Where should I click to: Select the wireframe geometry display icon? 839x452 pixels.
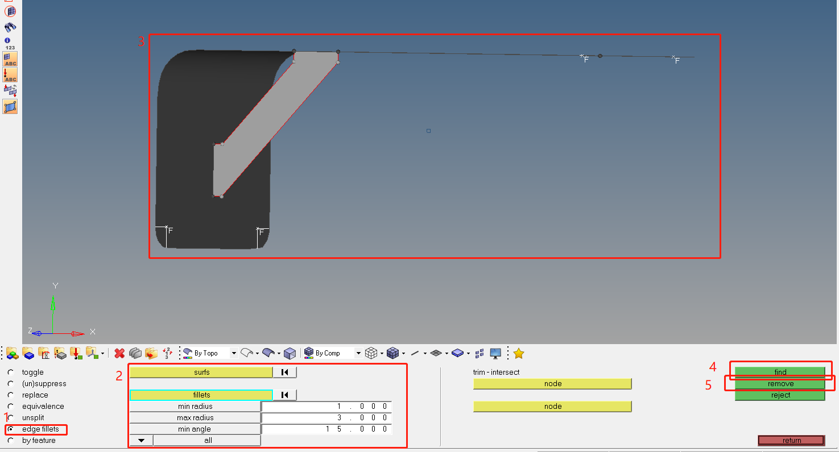[x=247, y=353]
